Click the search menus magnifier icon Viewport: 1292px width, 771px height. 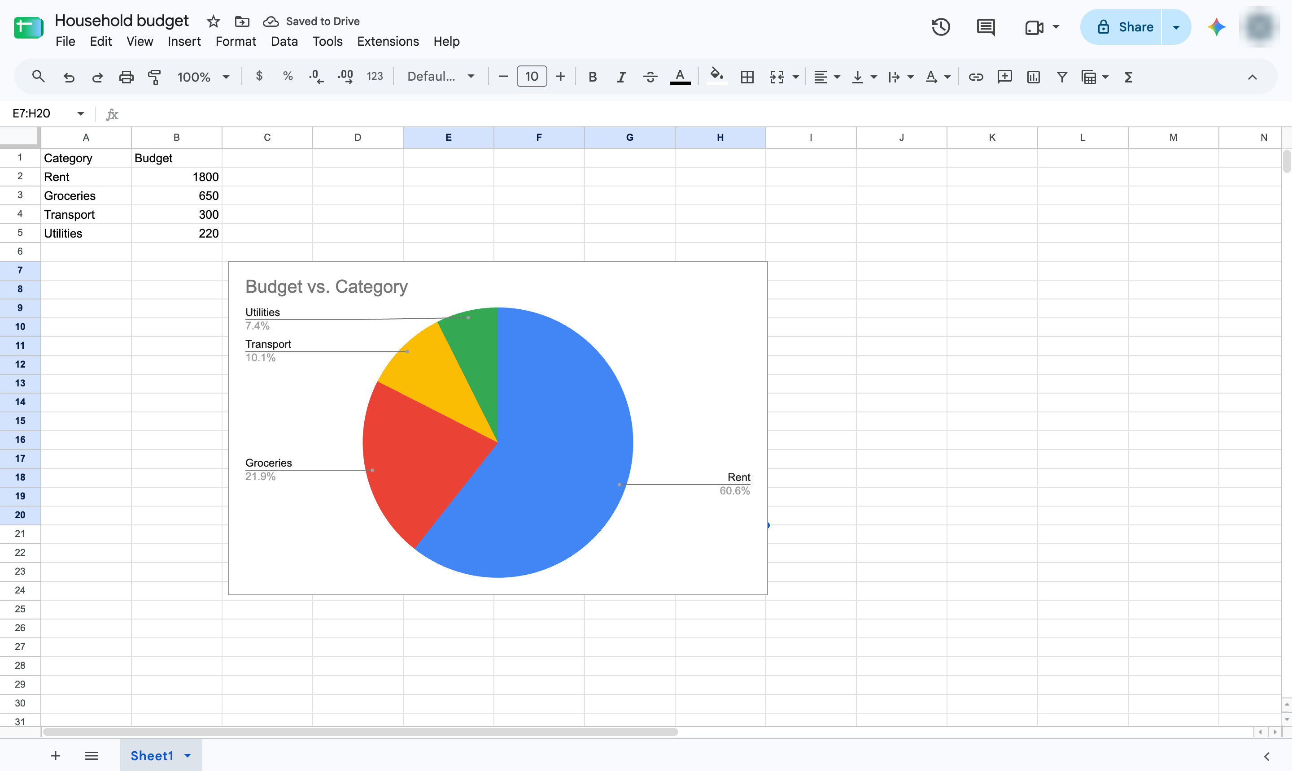point(38,77)
